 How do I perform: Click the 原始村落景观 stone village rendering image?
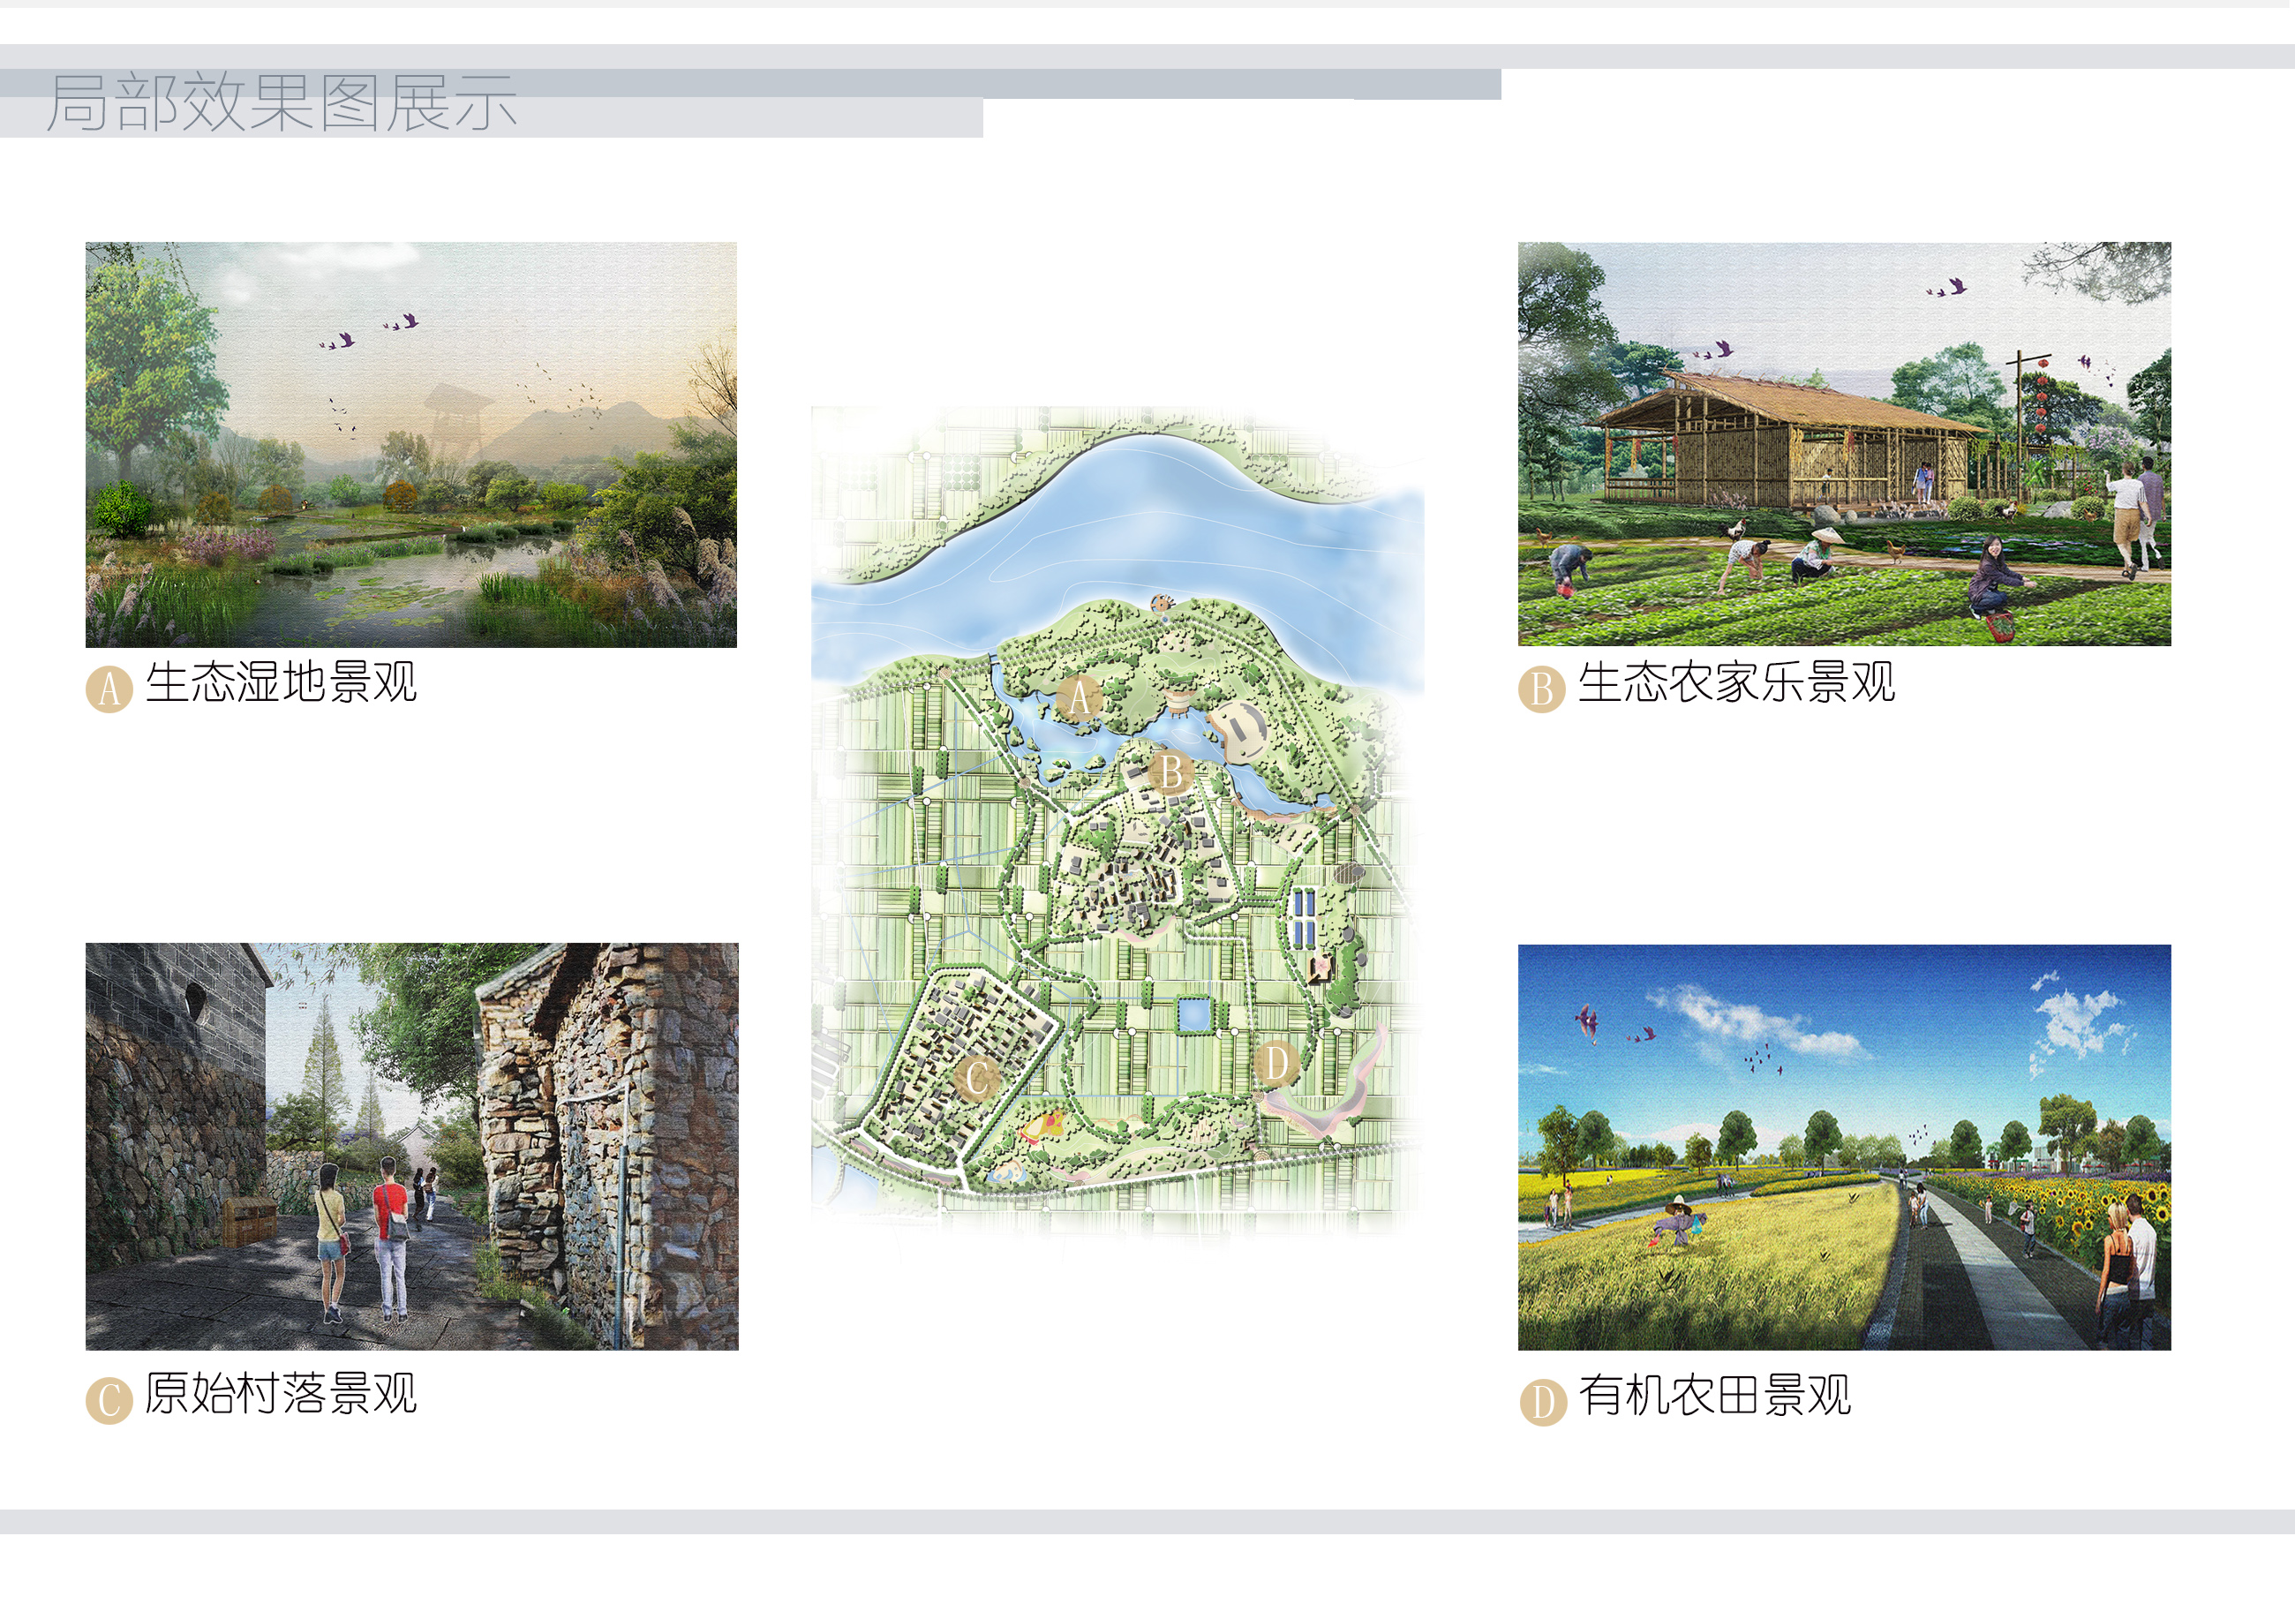pyautogui.click(x=412, y=1147)
